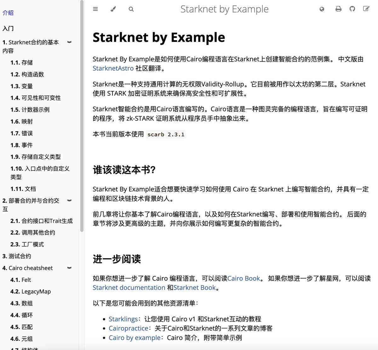
Task: Open chapter 1.9 存储自定义类型
Action: tap(36, 157)
